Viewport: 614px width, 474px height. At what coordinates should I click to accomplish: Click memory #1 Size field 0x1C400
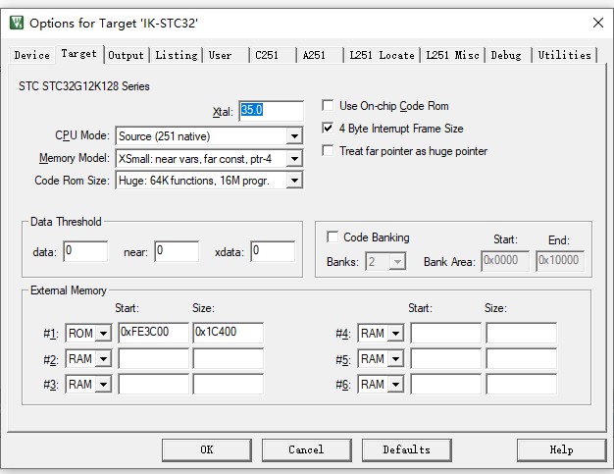coord(228,333)
